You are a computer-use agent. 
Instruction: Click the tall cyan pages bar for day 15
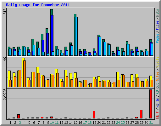click(x=76, y=36)
